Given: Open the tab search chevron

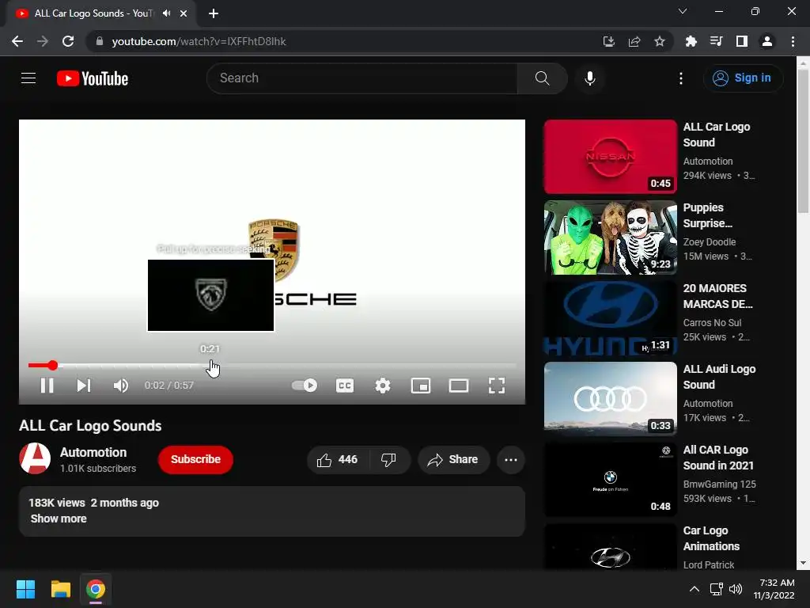Looking at the screenshot, I should point(683,11).
